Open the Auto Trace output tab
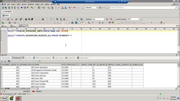 tap(27, 58)
